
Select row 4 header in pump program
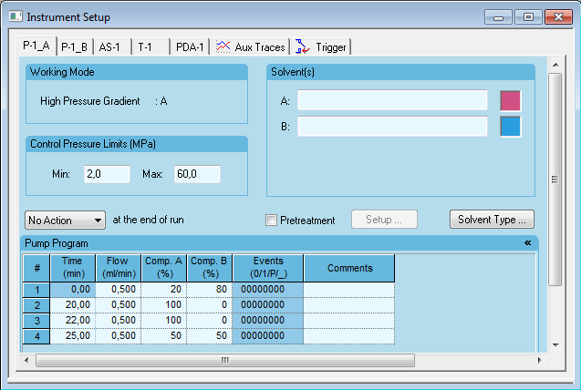(36, 337)
